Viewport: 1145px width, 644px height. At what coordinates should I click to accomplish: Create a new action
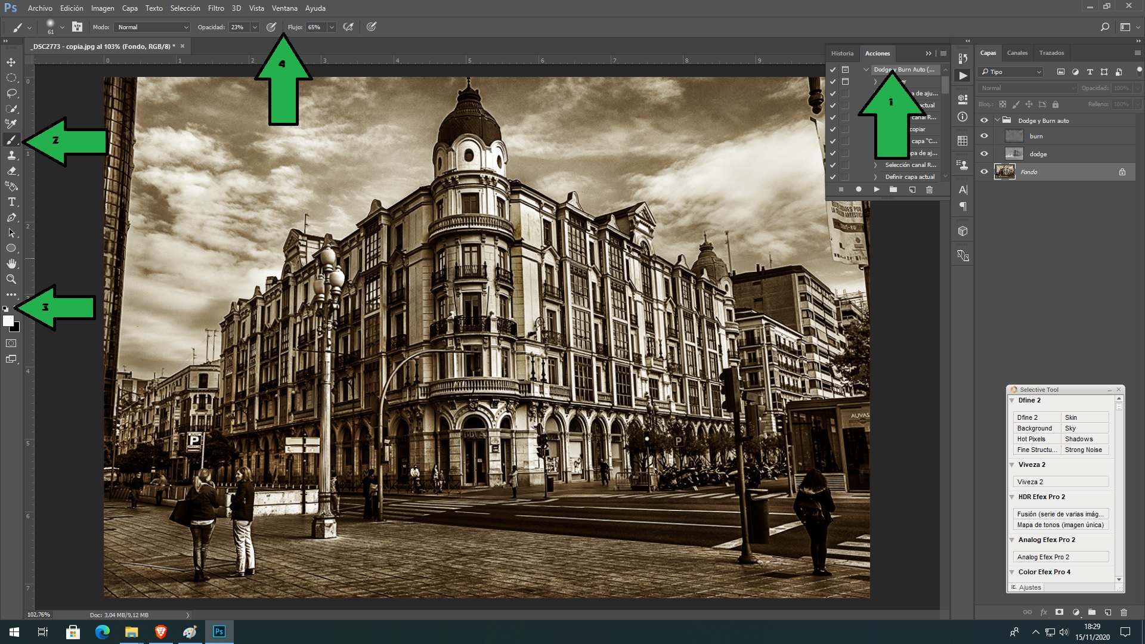click(912, 190)
